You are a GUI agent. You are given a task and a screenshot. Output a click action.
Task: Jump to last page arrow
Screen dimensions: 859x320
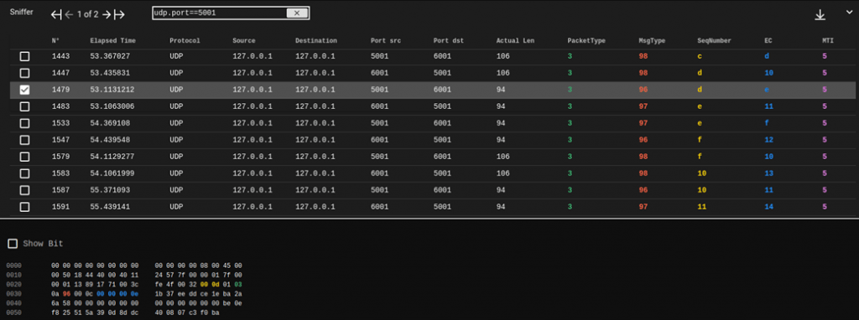pyautogui.click(x=119, y=15)
